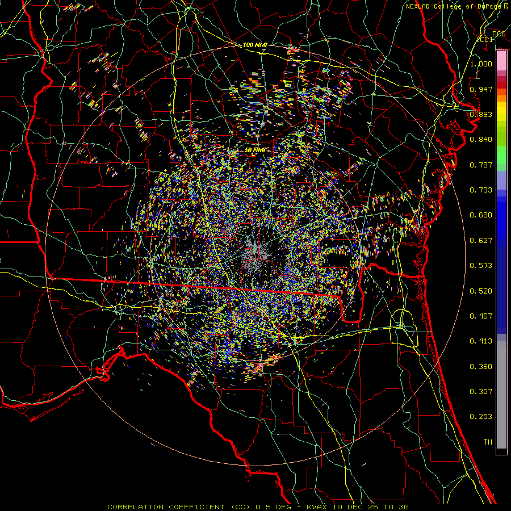Click the 0.573 color scale label
Image resolution: width=511 pixels, height=511 pixels.
pos(481,266)
